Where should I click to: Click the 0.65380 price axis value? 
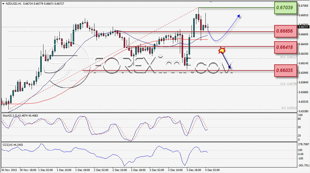303,111
